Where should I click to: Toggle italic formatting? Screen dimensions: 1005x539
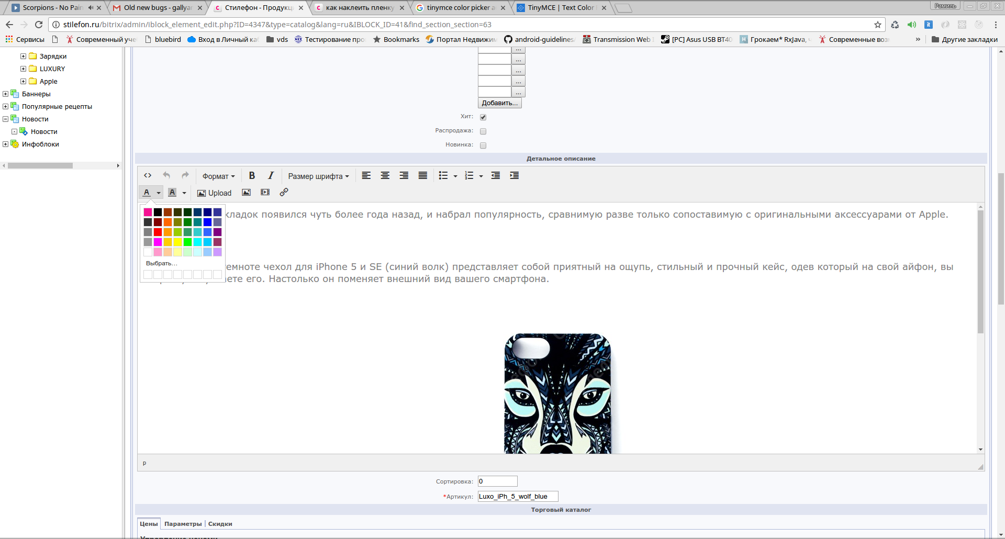click(271, 176)
